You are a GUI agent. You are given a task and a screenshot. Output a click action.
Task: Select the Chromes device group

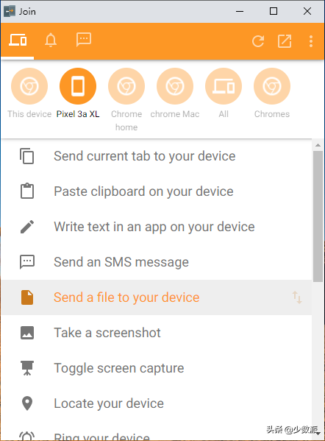click(x=272, y=86)
